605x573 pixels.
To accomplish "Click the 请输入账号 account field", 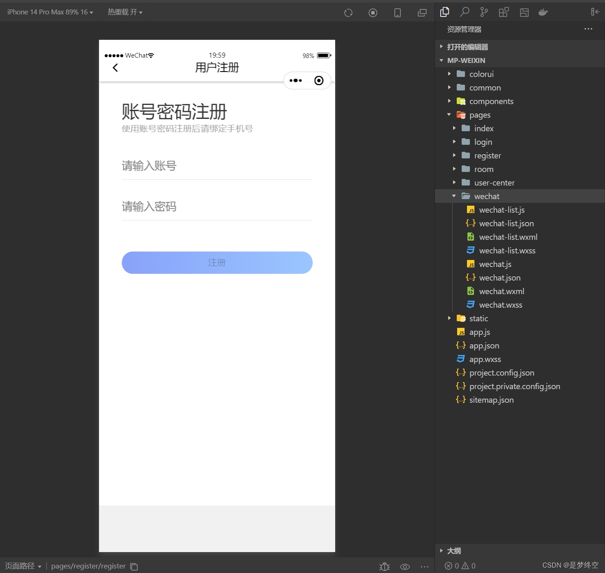I will tap(217, 166).
